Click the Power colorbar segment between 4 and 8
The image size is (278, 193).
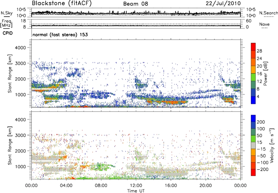[253, 93]
